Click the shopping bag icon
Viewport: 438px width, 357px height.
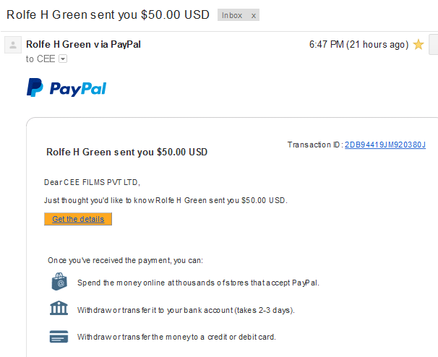tap(59, 282)
